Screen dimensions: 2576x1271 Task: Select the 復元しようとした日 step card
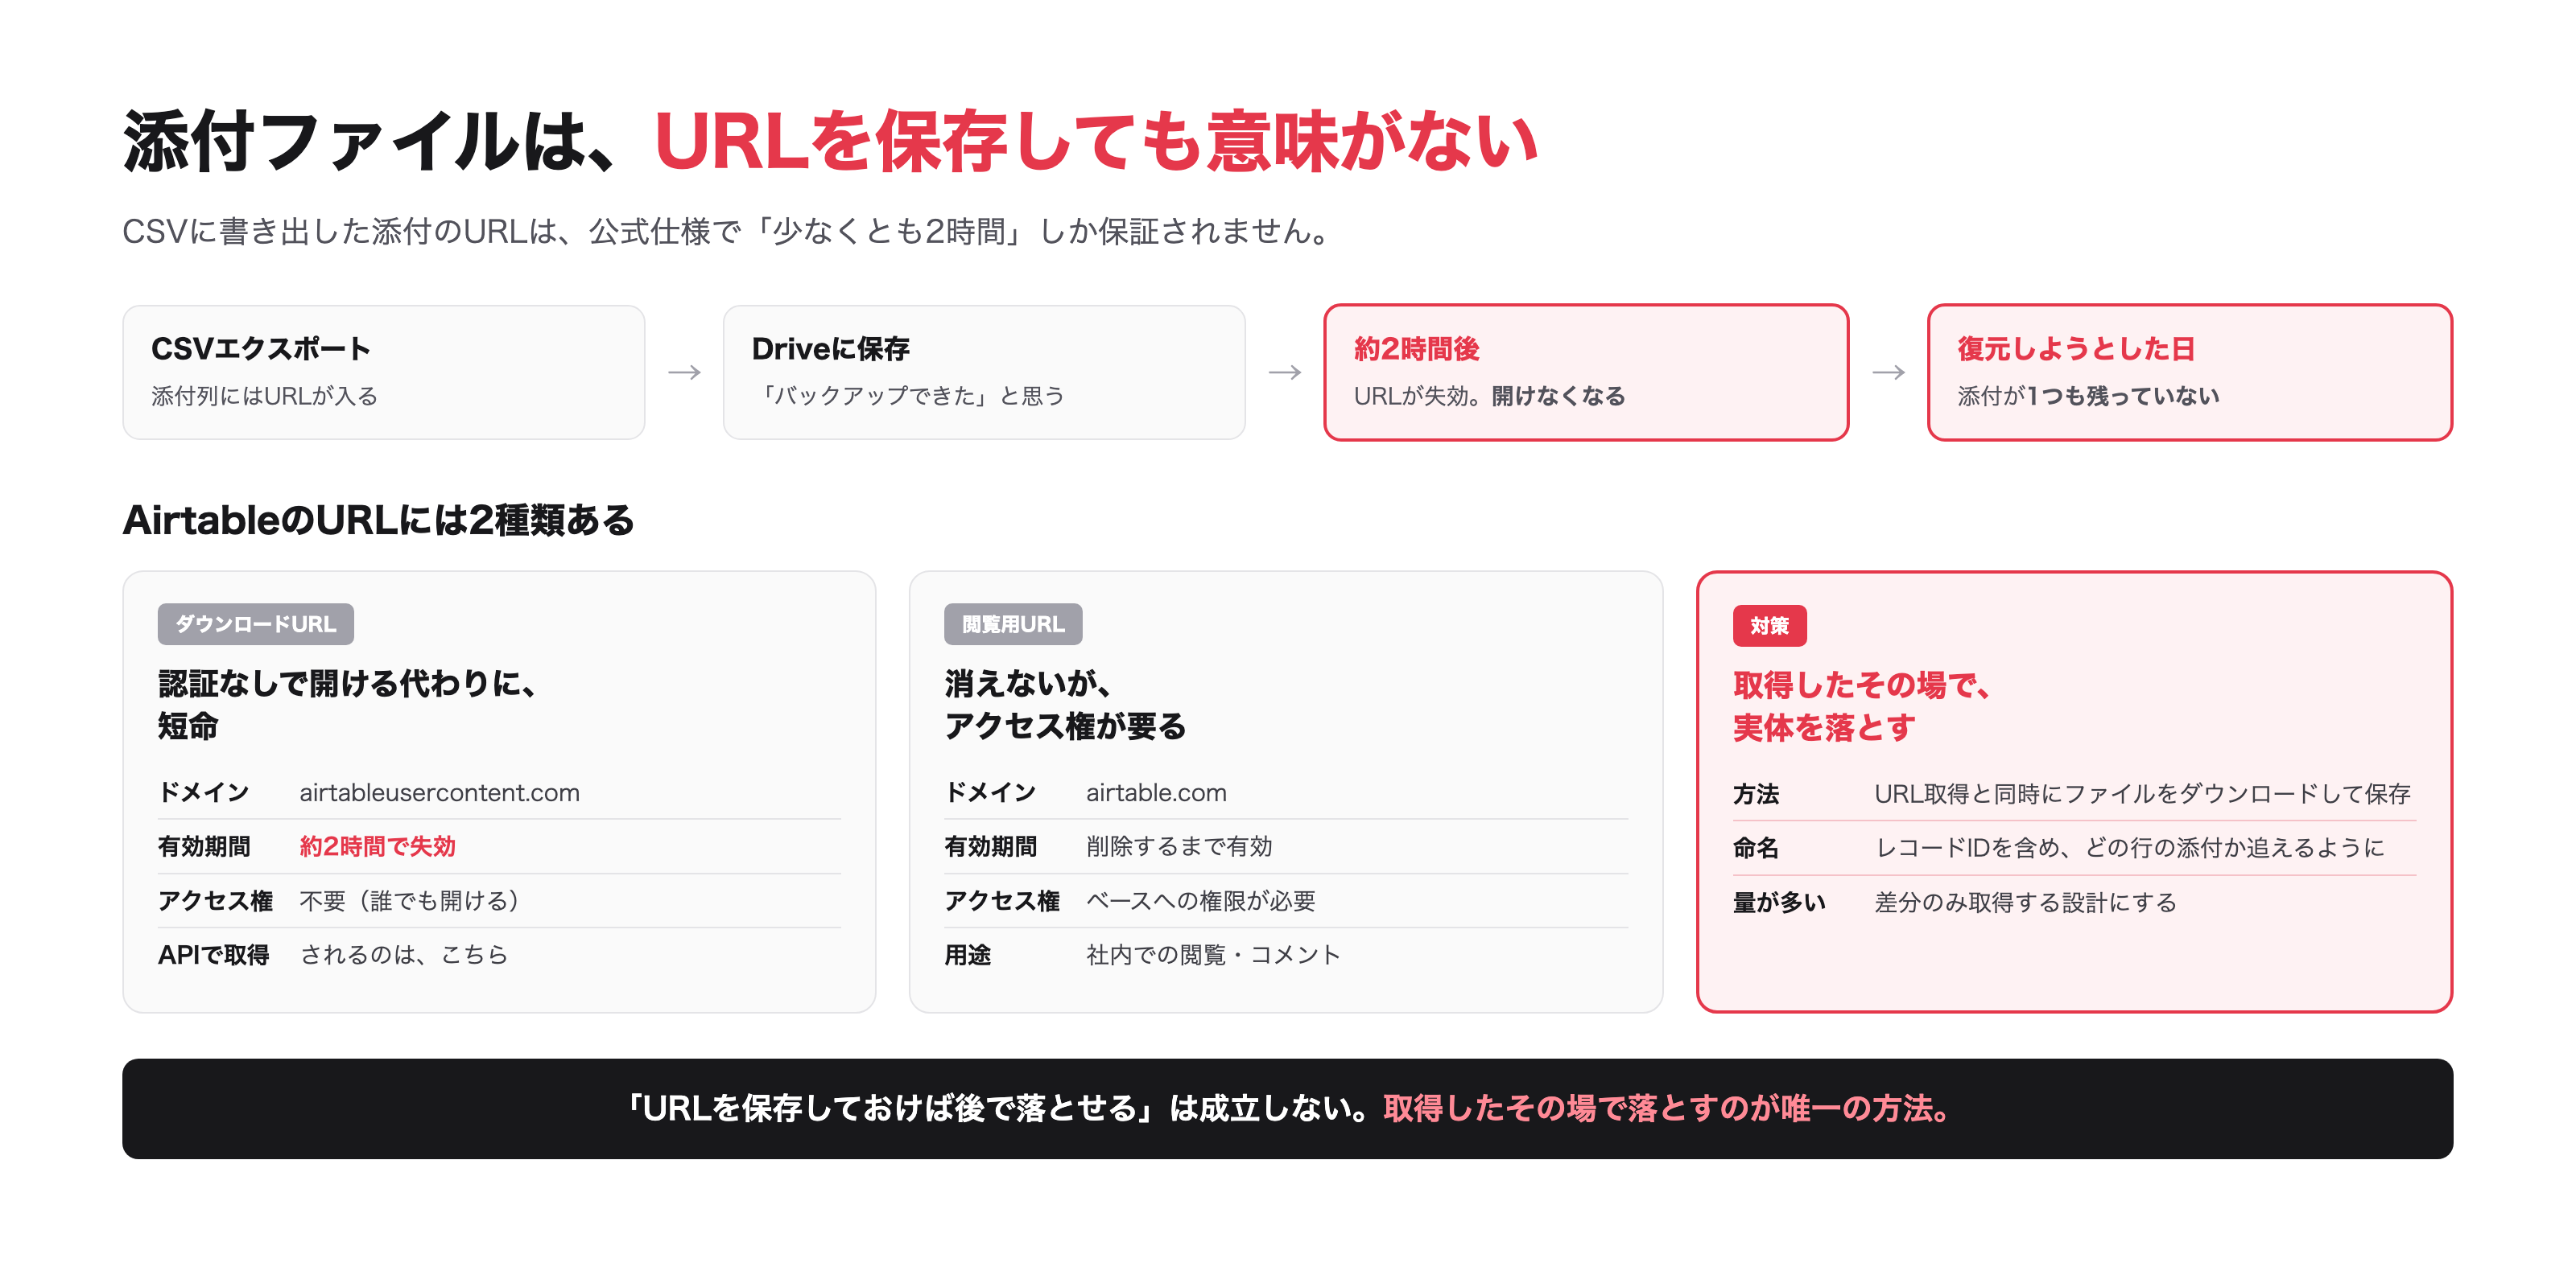[2190, 372]
